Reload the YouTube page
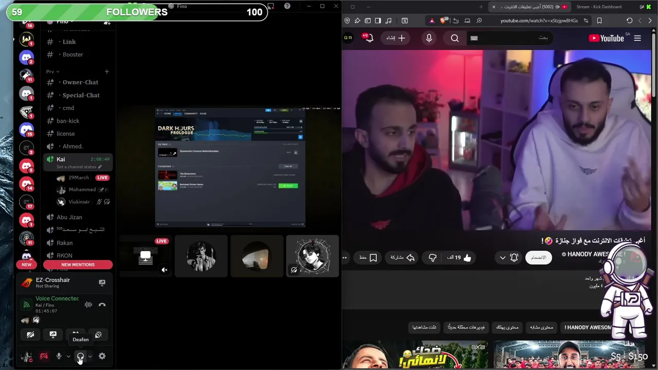 630,21
